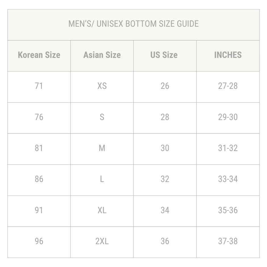The image size is (267, 267).
Task: Select the XL Asian size cell
Action: coord(102,210)
